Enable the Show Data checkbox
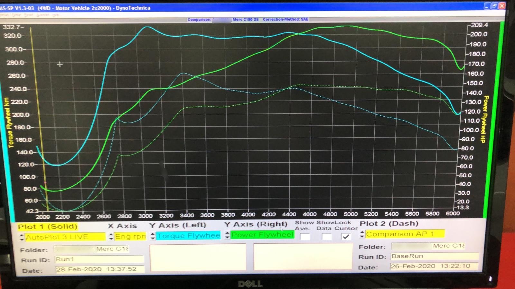The height and width of the screenshot is (289, 515). click(x=327, y=237)
